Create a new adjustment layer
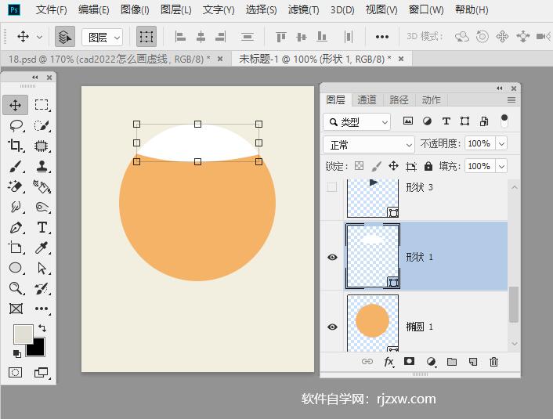 (431, 362)
